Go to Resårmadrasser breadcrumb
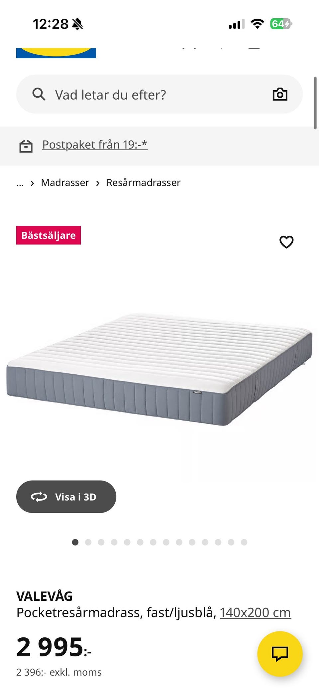The image size is (319, 693). pos(143,182)
